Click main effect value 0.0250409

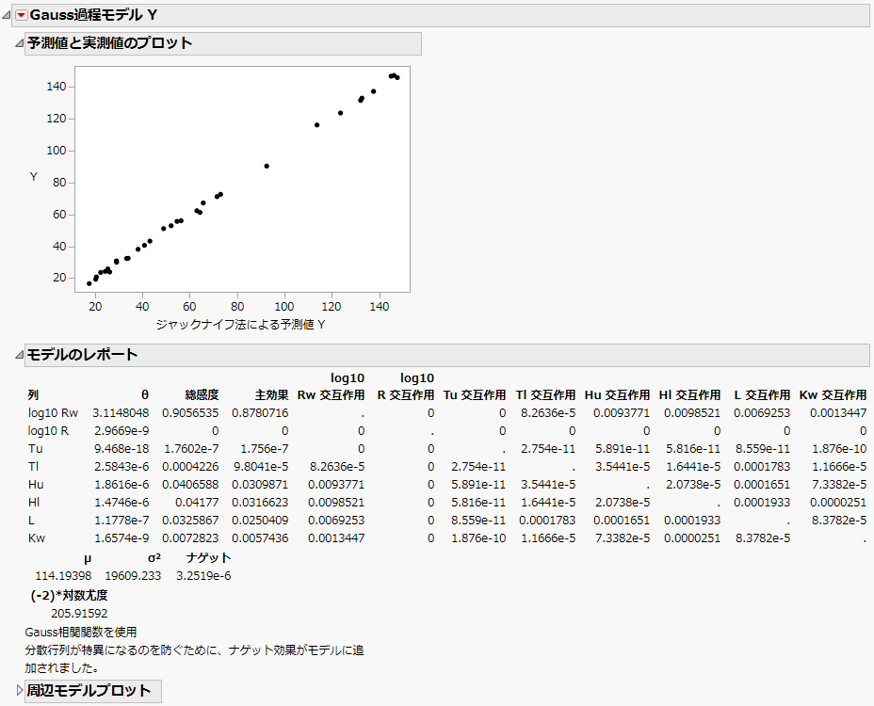pos(260,520)
